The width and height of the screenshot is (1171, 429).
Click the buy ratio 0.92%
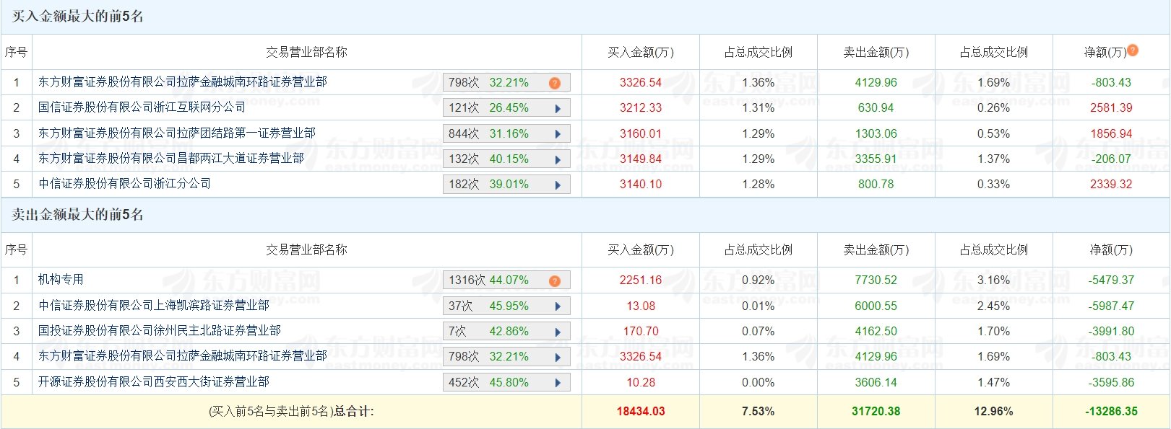[x=759, y=280]
